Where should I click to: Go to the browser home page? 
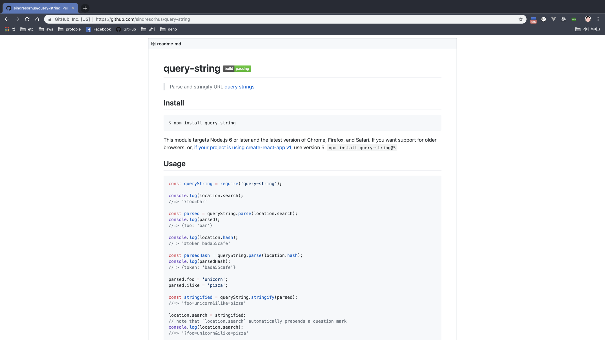(x=37, y=19)
